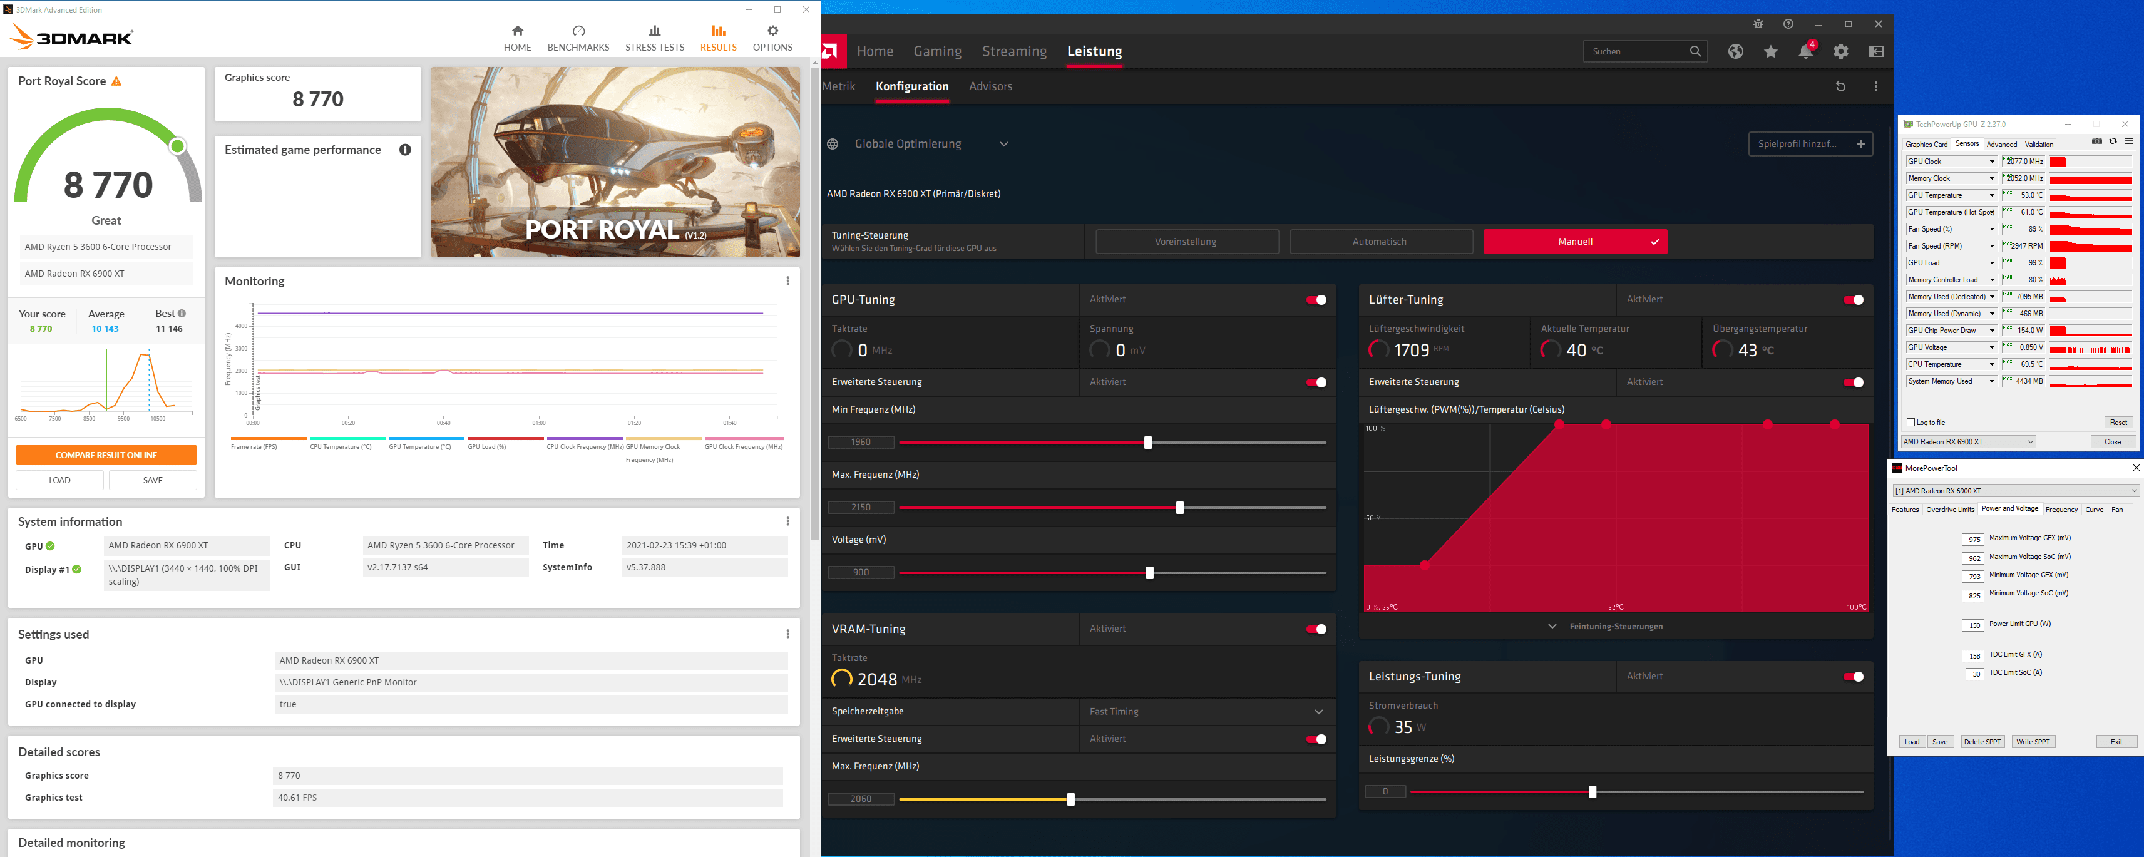Image resolution: width=2144 pixels, height=857 pixels.
Task: Click Reset button in GPU-Z
Action: click(2117, 423)
